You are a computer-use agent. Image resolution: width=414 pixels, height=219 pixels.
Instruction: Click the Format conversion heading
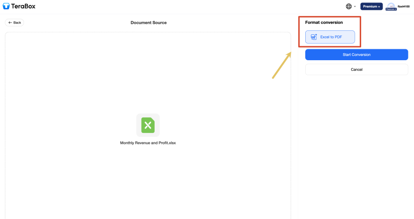pyautogui.click(x=324, y=22)
